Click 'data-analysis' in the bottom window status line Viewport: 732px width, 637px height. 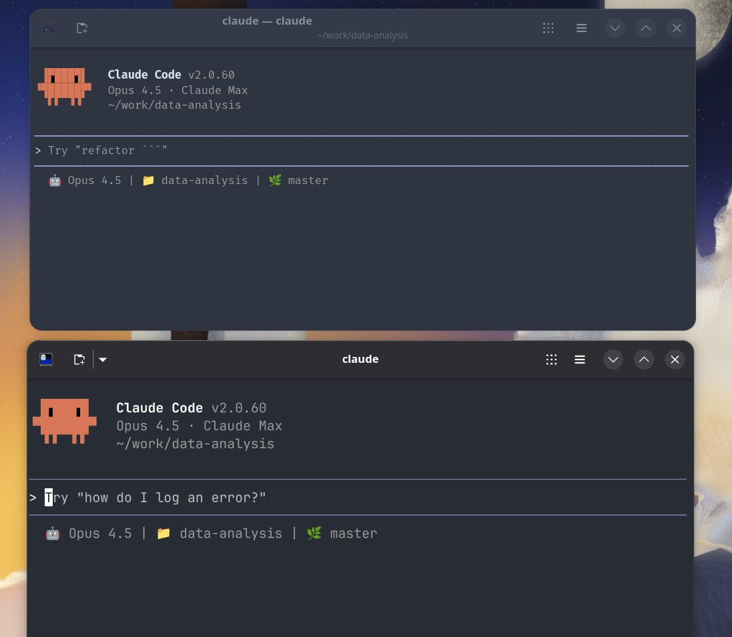[x=231, y=534]
